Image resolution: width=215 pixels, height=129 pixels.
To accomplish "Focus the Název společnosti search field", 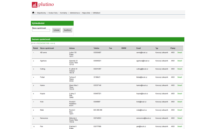I will 41,30.
